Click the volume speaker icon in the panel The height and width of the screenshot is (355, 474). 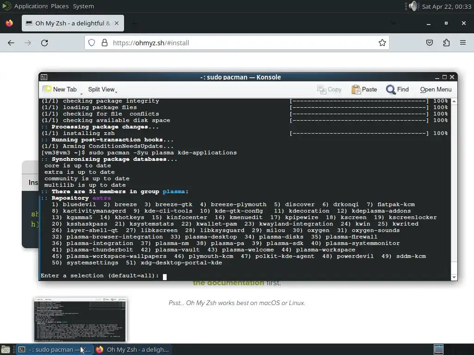pos(412,6)
